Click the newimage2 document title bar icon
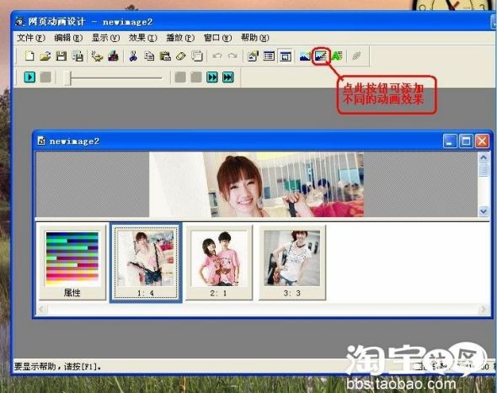497x393 pixels. [41, 141]
